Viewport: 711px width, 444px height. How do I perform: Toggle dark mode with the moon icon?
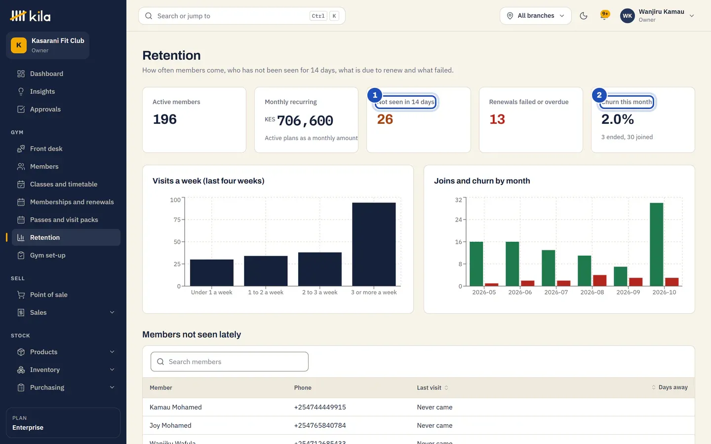(584, 16)
